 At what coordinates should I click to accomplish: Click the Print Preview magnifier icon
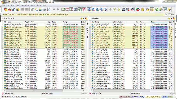(x=48, y=9)
